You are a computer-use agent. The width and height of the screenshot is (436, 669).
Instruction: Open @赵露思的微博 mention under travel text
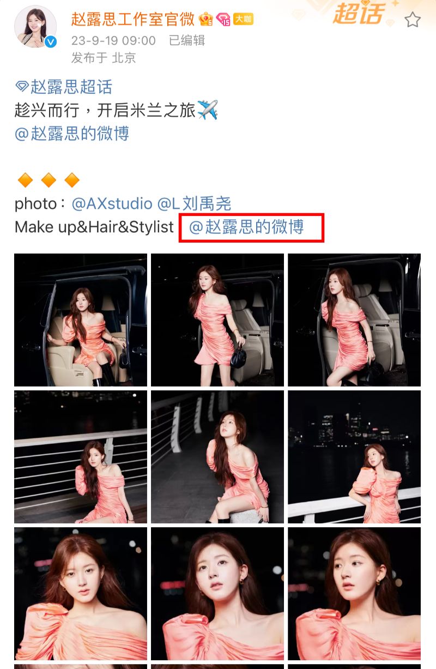72,134
